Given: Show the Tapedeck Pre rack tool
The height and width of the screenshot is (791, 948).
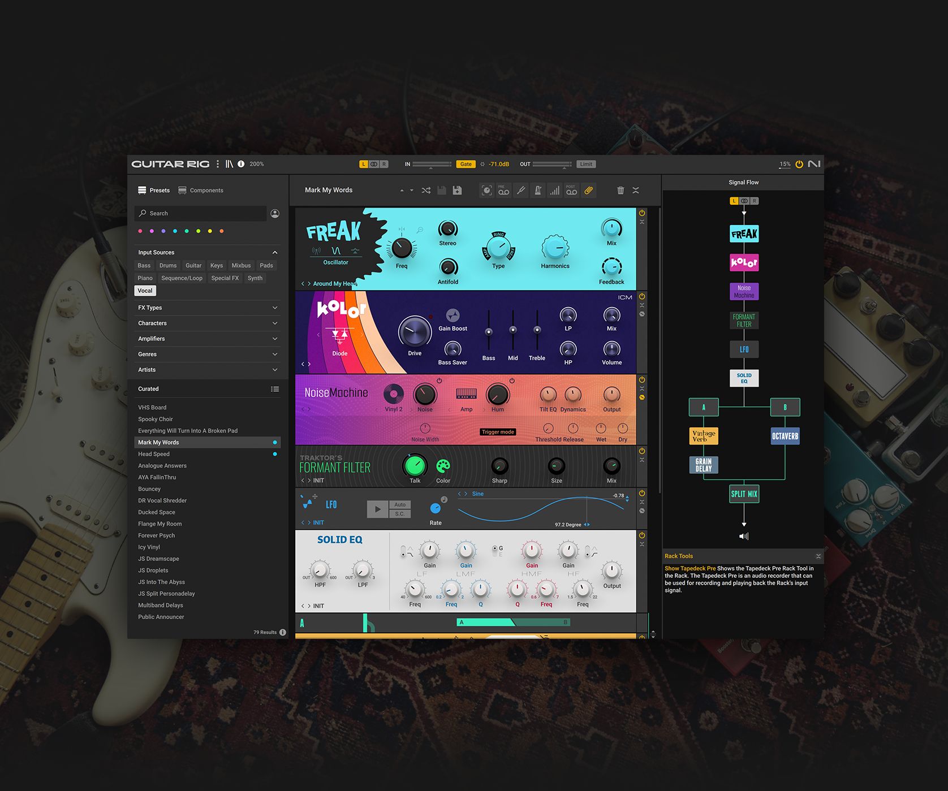Looking at the screenshot, I should pos(503,191).
